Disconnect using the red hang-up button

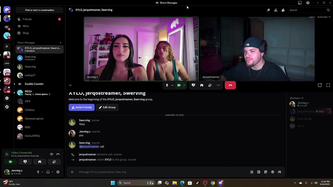230,85
